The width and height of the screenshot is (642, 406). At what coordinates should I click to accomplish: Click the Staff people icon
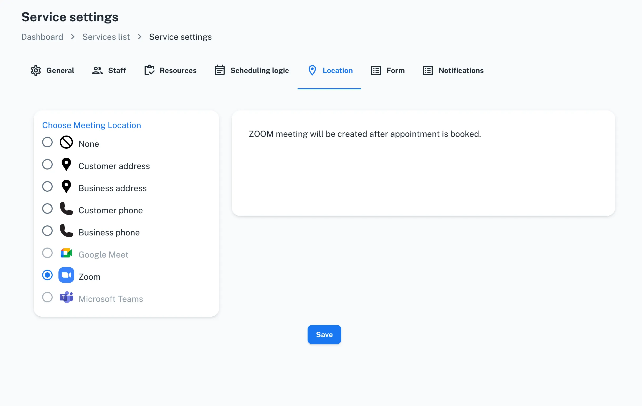97,70
